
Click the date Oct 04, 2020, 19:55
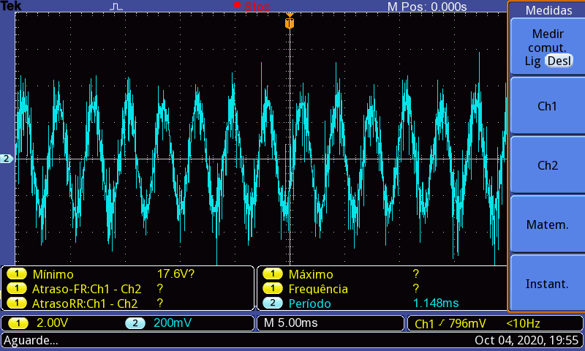click(x=526, y=341)
